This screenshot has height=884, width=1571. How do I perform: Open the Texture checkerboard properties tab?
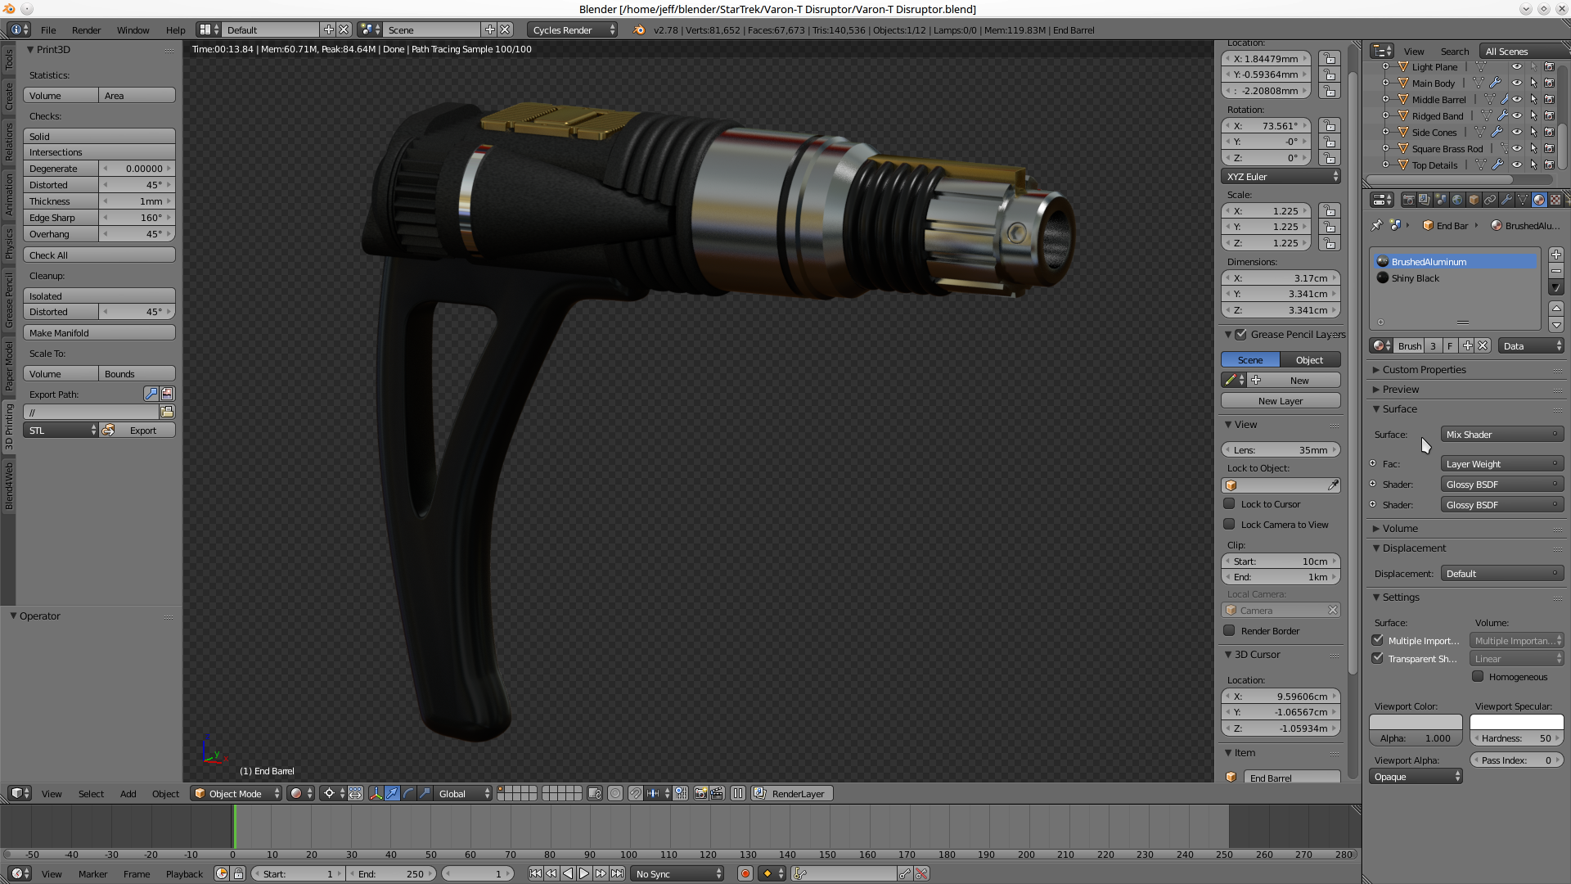(1555, 200)
